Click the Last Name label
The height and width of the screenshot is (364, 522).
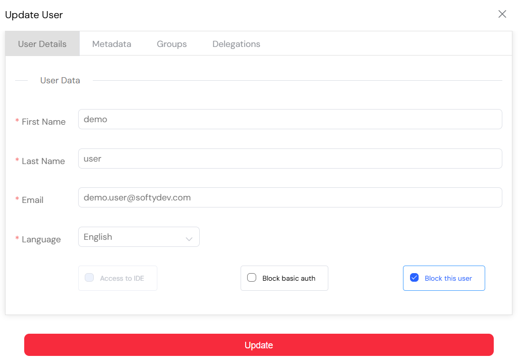tap(43, 161)
